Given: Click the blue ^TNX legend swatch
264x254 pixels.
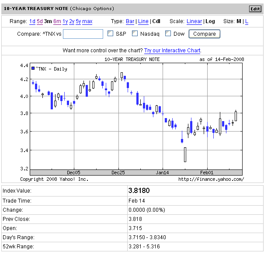Looking at the screenshot, I should (33, 68).
